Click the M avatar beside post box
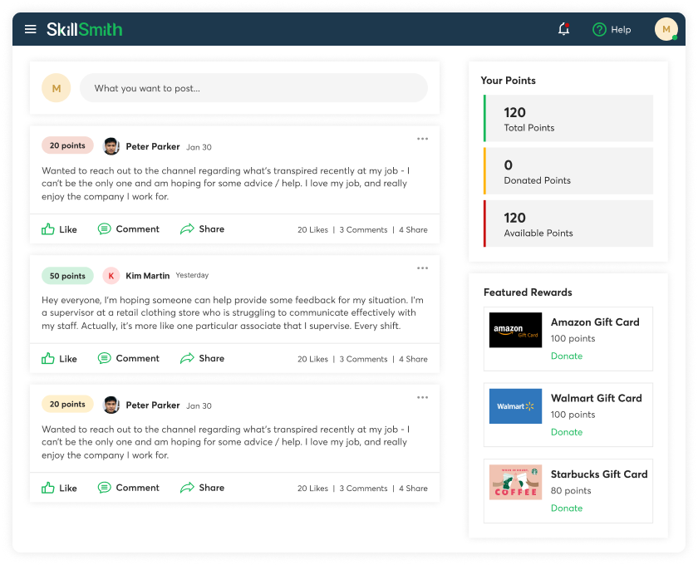The height and width of the screenshot is (565, 698). pos(57,88)
